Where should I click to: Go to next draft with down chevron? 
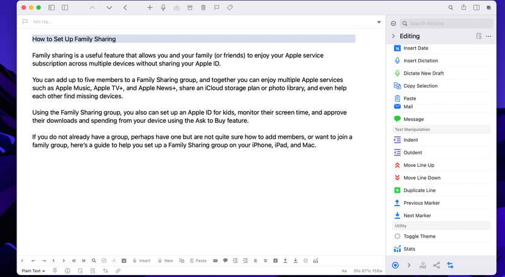pos(109,8)
